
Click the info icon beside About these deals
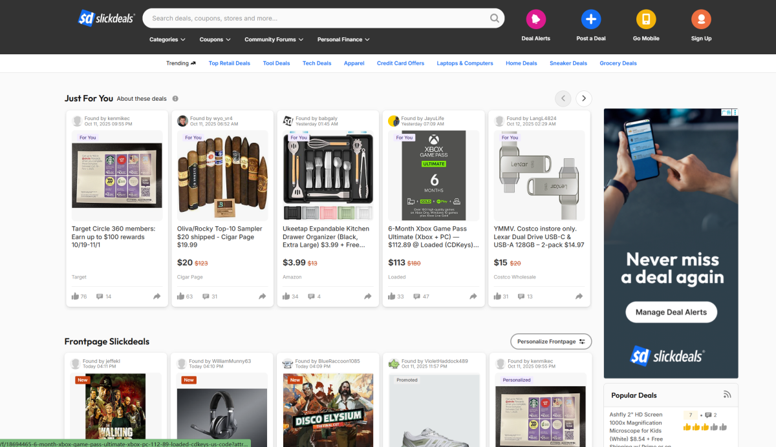175,99
